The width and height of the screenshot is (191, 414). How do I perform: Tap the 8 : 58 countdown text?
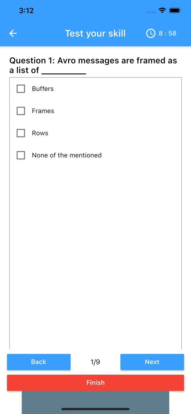click(168, 33)
